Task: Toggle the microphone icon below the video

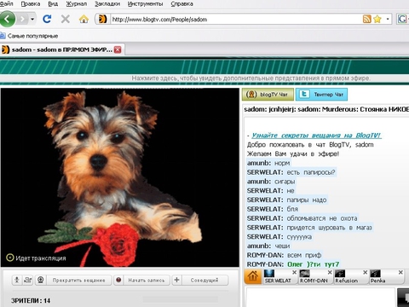Action: 17,280
